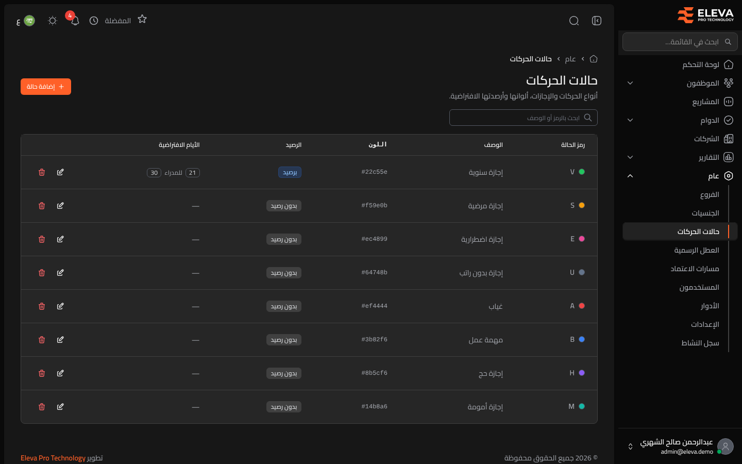Star this page as favorite
The image size is (742, 464).
(x=142, y=19)
